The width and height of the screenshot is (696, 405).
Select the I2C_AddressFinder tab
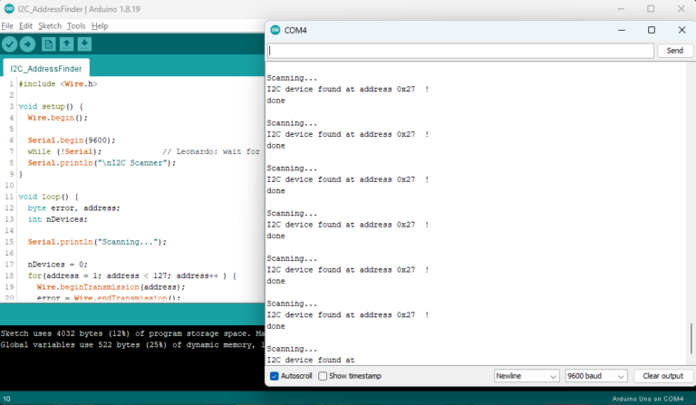45,68
